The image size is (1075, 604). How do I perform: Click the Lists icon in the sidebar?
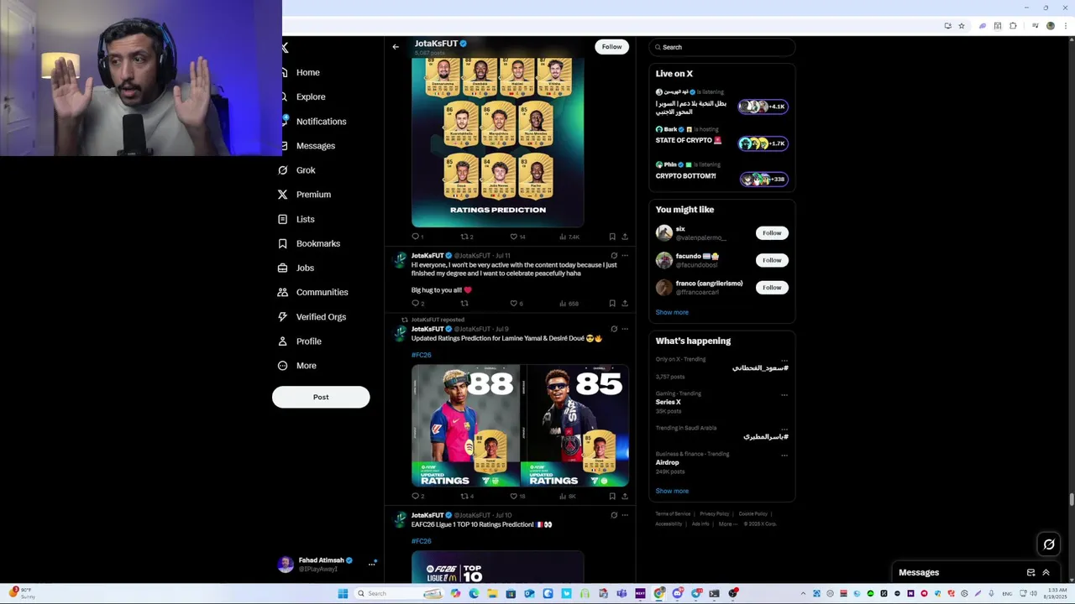(283, 219)
